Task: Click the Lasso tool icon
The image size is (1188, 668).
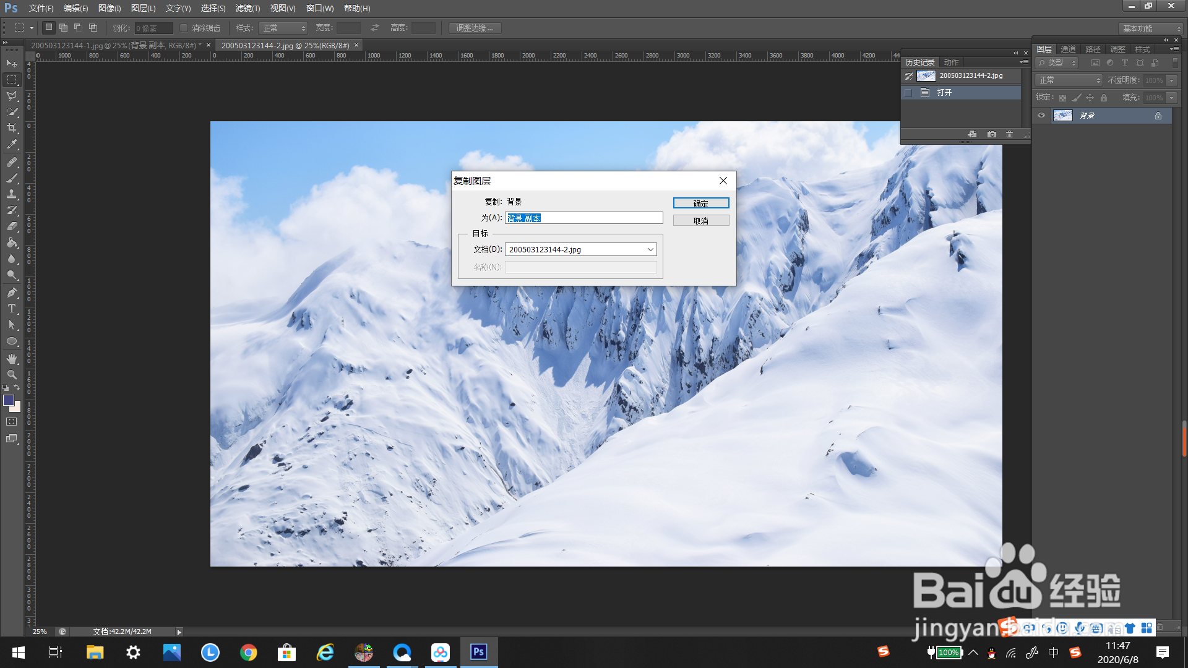Action: tap(12, 96)
